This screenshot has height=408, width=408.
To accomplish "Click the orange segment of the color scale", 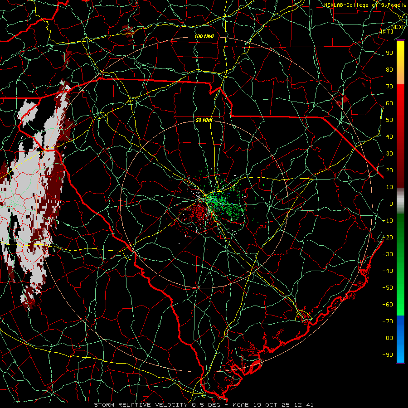I will coord(400,77).
